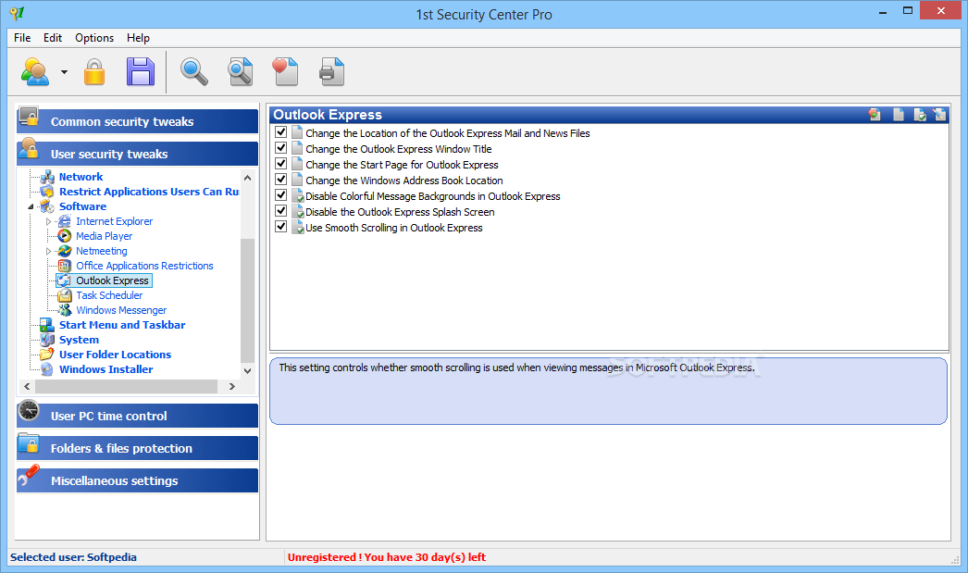Click the Selected user: Softpedia status text
Image resolution: width=968 pixels, height=573 pixels.
(73, 557)
